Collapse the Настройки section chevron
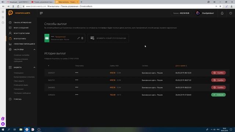 pos(34,49)
